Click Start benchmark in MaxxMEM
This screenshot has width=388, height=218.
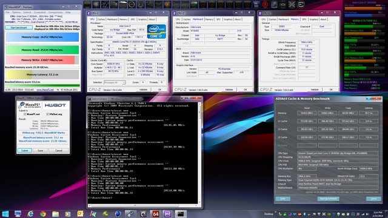pyautogui.click(x=19, y=27)
